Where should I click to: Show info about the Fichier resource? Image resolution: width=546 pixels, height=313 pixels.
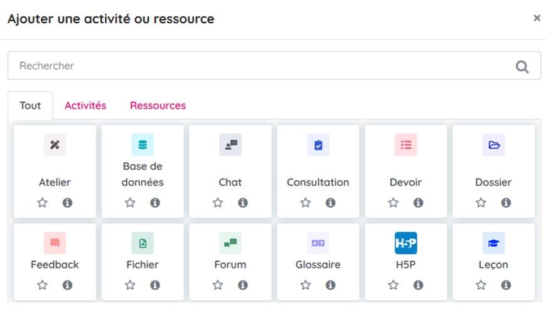tap(155, 285)
